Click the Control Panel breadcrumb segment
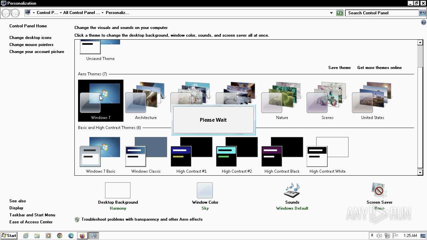Viewport: 427px width, 240px height. [47, 13]
